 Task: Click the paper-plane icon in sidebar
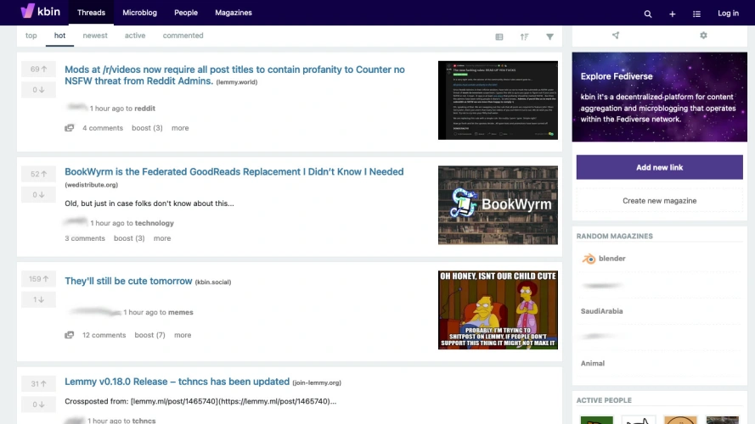[616, 36]
